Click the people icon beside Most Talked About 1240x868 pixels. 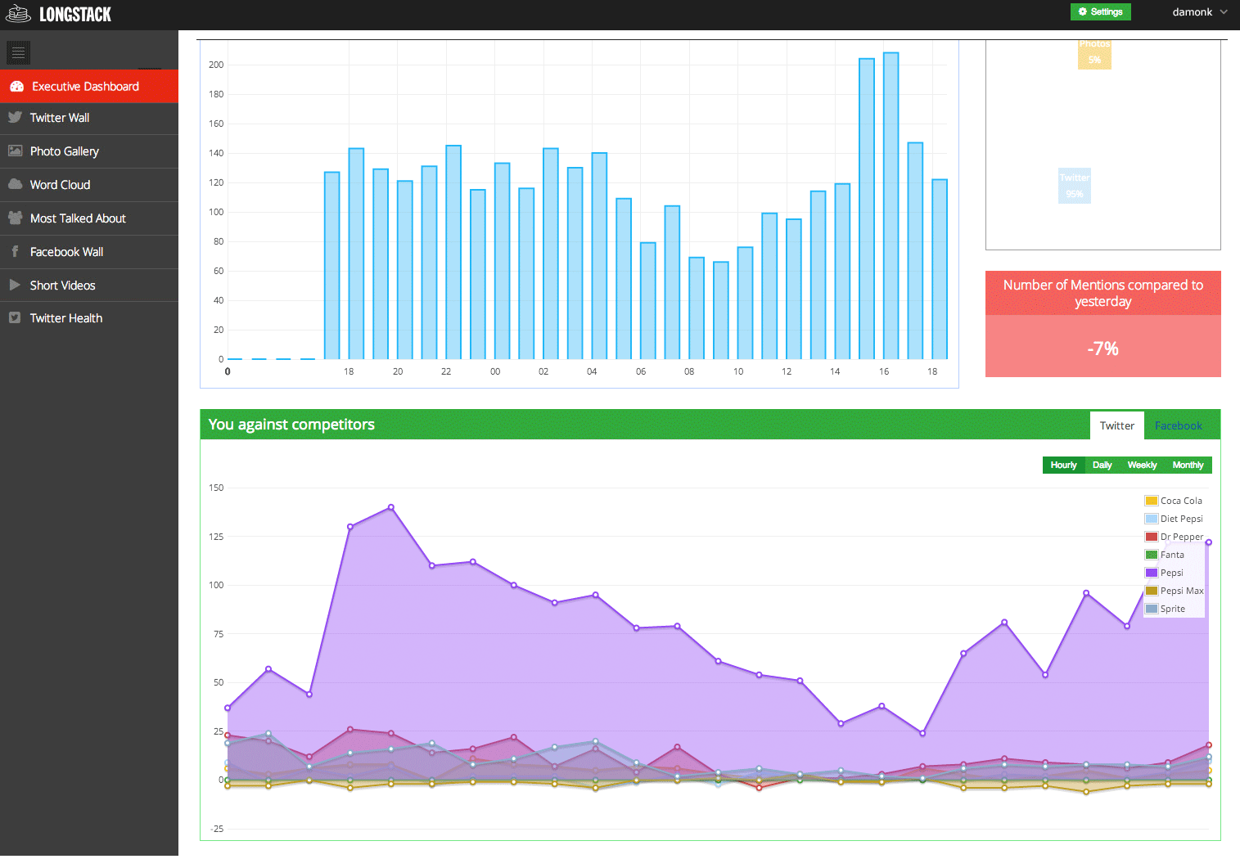click(x=15, y=218)
